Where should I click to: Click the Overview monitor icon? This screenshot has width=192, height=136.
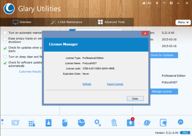coord(15,22)
